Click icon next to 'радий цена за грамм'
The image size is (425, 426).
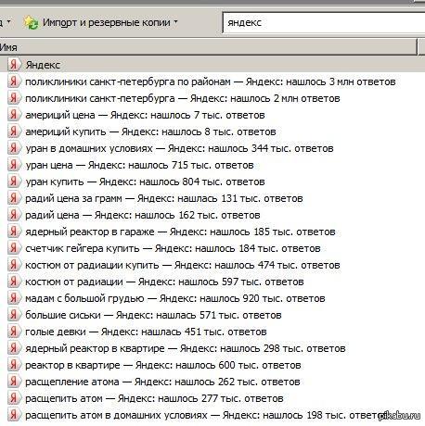[x=14, y=198]
